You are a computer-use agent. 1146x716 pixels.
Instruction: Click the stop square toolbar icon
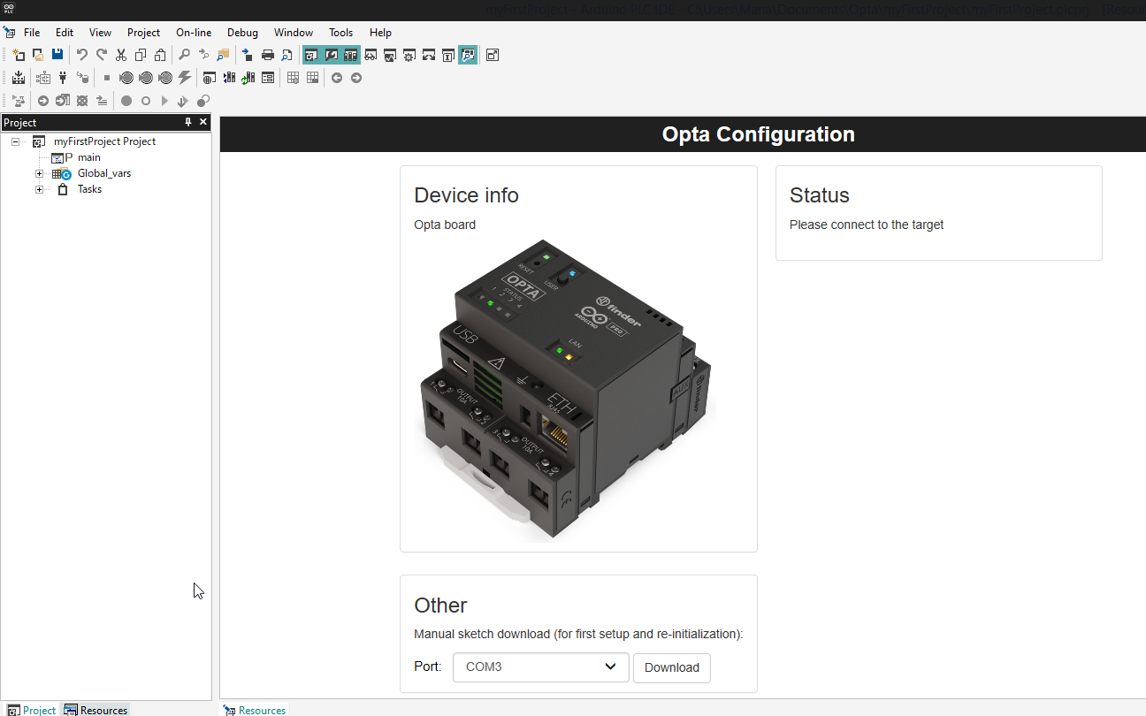(107, 78)
